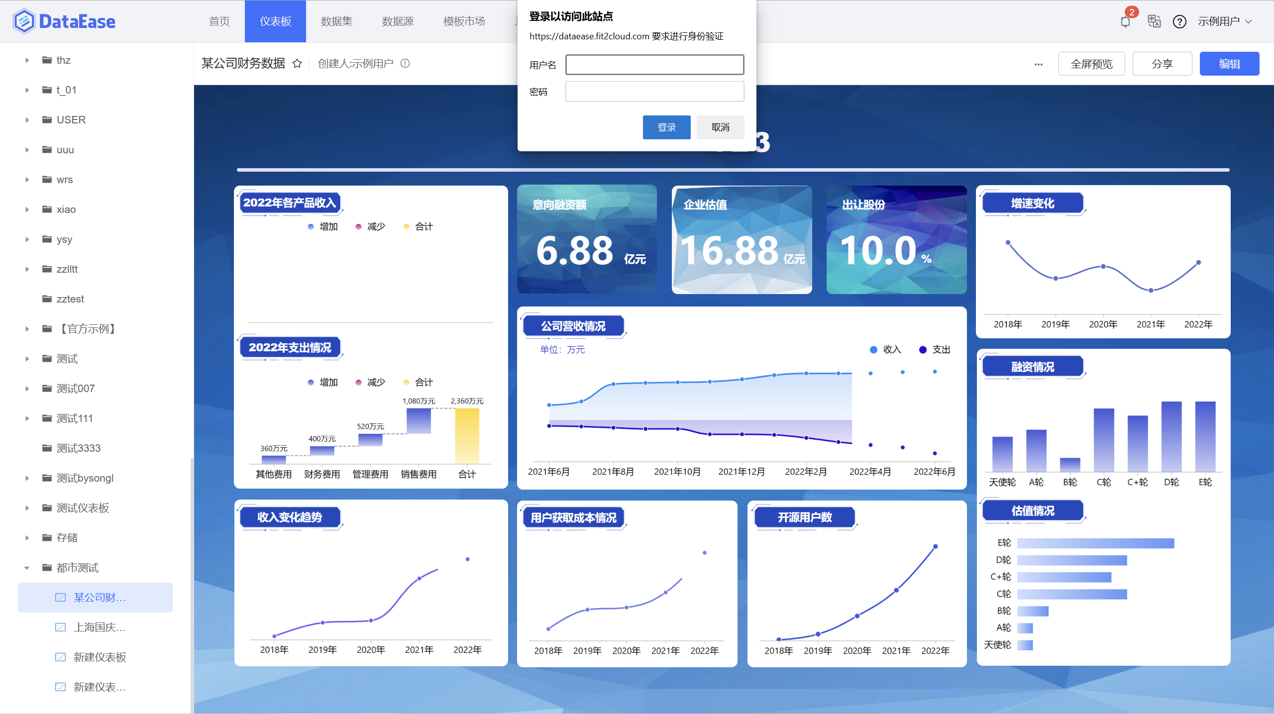
Task: Click the 登录 button in dialog
Action: 666,127
